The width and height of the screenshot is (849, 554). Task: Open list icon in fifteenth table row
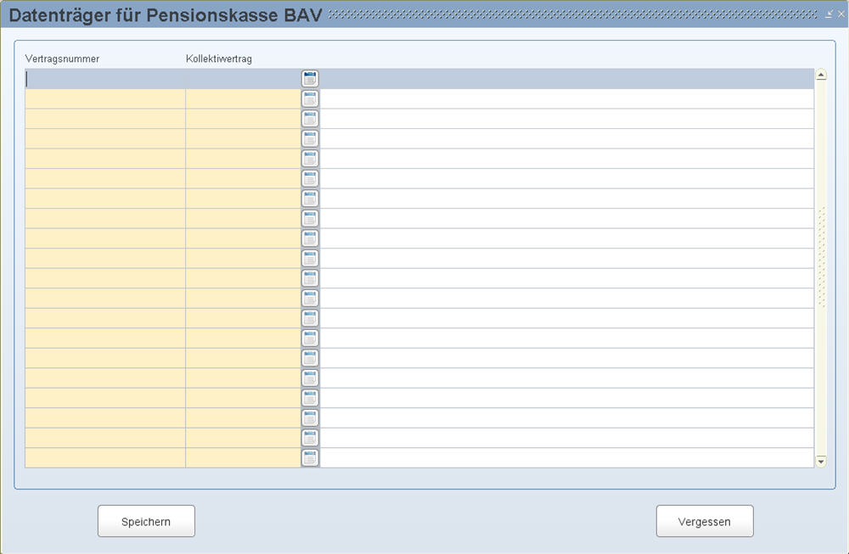point(310,358)
